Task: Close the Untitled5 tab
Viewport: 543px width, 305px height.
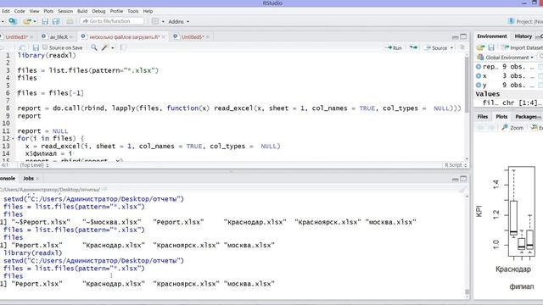Action: 207,36
